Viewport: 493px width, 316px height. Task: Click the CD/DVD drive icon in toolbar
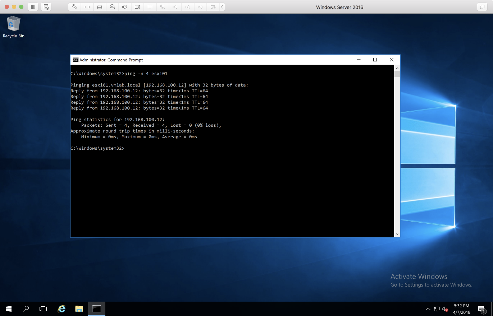(x=112, y=7)
